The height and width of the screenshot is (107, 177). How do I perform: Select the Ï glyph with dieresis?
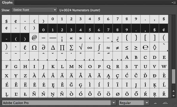point(117,84)
